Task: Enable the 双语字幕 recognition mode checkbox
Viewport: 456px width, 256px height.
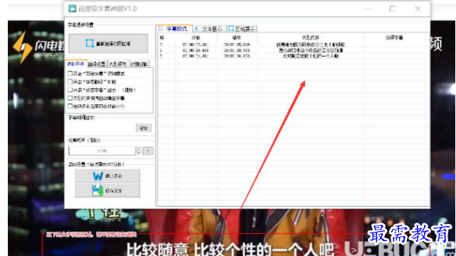Action: (70, 74)
